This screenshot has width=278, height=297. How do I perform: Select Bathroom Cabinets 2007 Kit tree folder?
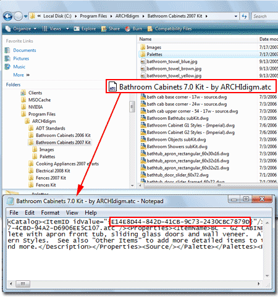[63, 143]
